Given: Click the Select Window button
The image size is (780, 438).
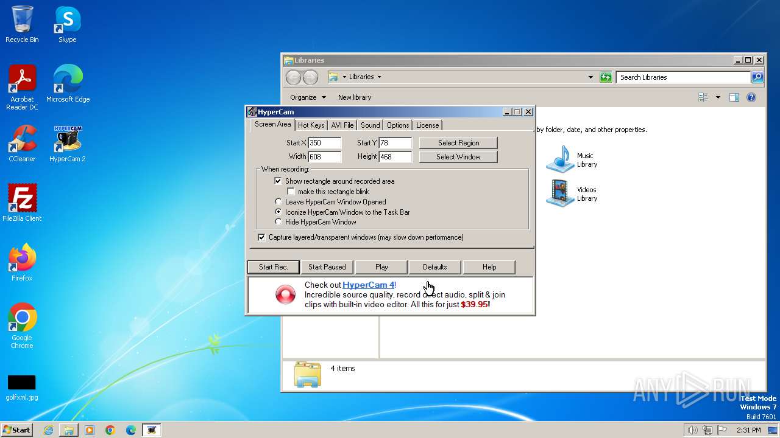Looking at the screenshot, I should pyautogui.click(x=458, y=157).
